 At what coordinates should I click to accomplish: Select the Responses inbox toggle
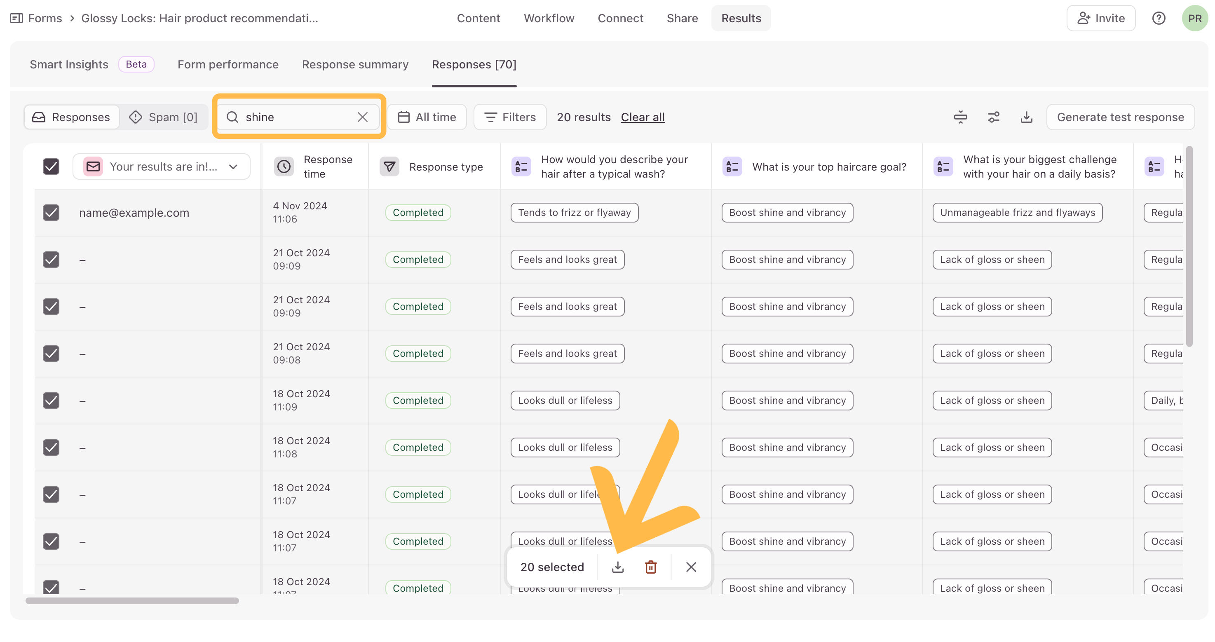tap(72, 117)
